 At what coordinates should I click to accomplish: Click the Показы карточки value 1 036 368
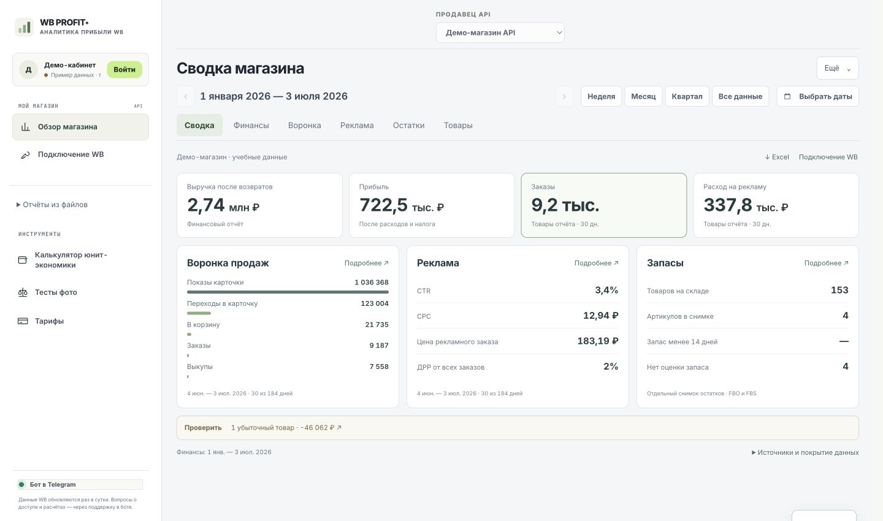(x=372, y=283)
